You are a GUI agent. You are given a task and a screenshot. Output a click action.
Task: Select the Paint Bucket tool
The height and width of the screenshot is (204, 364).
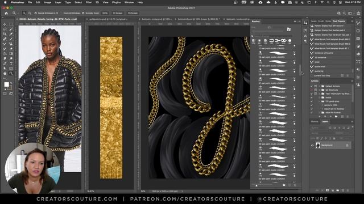pyautogui.click(x=5, y=54)
